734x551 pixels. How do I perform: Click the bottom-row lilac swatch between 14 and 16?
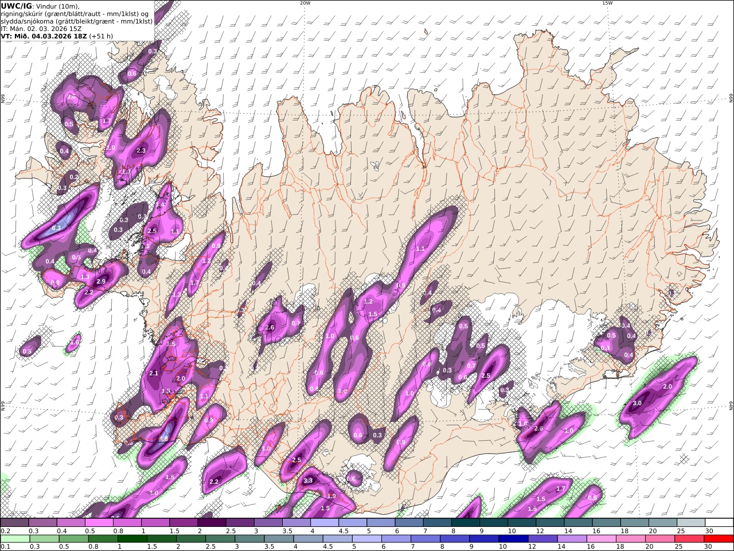click(573, 539)
